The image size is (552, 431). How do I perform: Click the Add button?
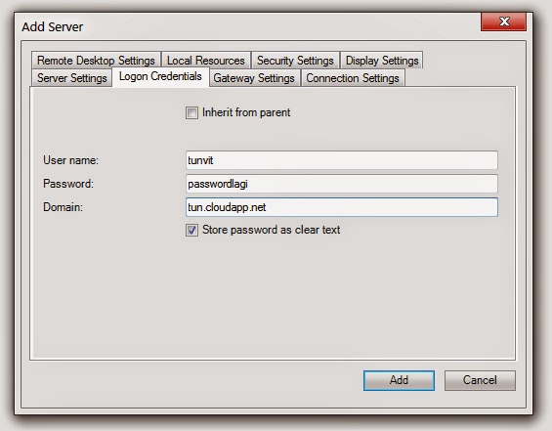(x=399, y=380)
